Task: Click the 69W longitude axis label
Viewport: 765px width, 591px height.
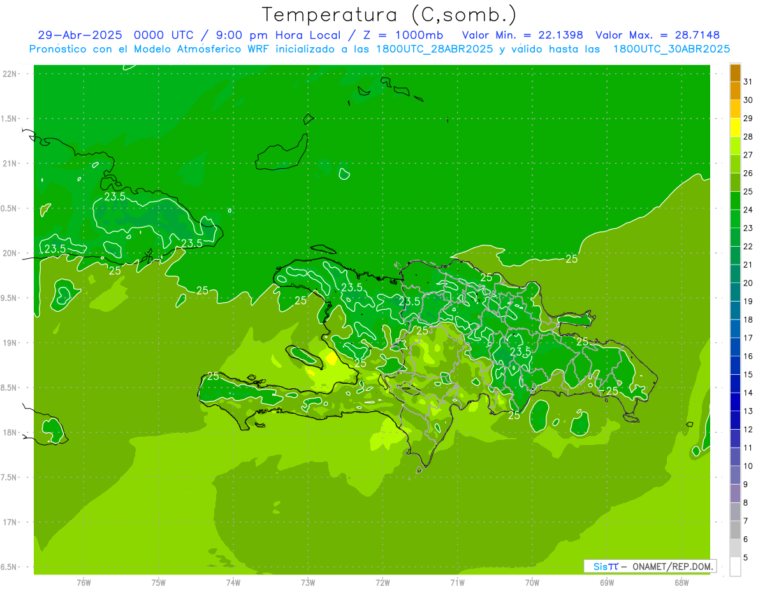Action: (x=607, y=583)
